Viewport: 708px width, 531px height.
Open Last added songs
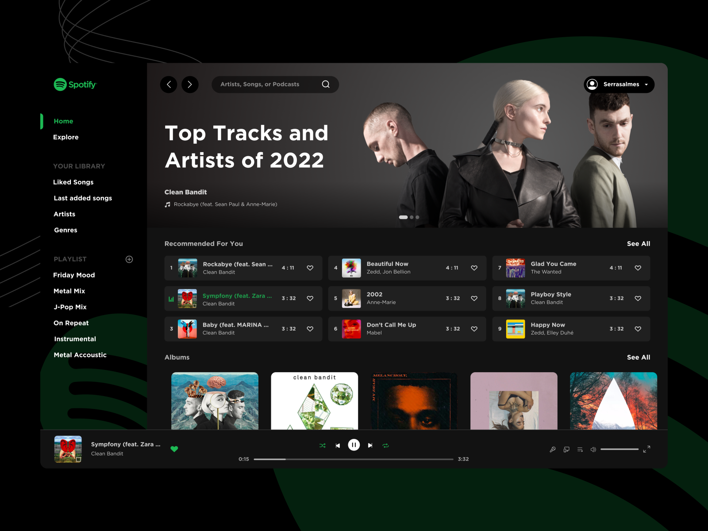(x=83, y=198)
